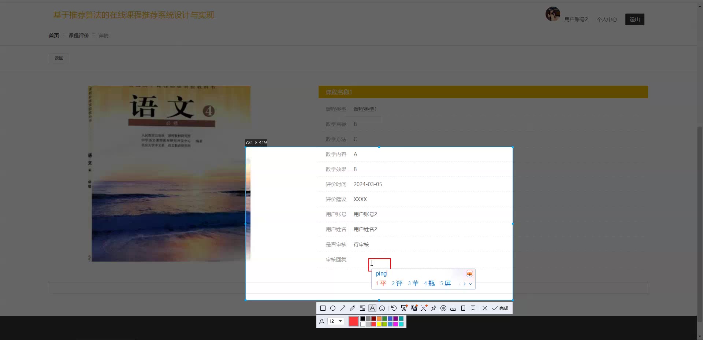The image size is (703, 340).
Task: Go to next IME candidate page
Action: point(465,284)
